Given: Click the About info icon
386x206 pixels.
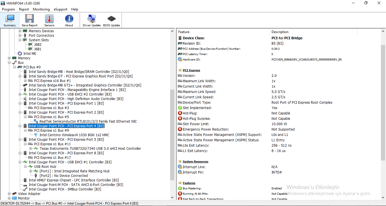Looking at the screenshot, I should click(x=69, y=19).
